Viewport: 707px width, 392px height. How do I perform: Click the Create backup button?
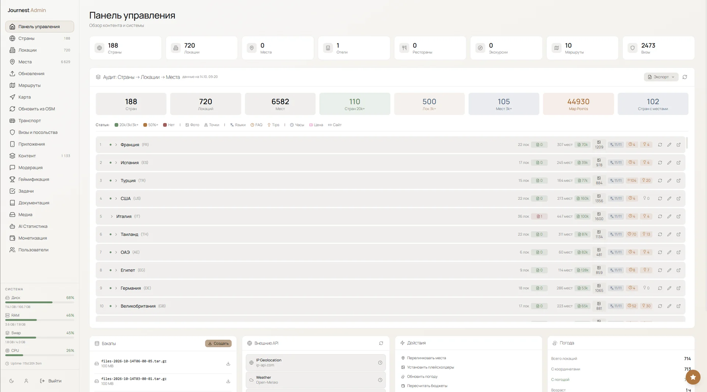218,343
